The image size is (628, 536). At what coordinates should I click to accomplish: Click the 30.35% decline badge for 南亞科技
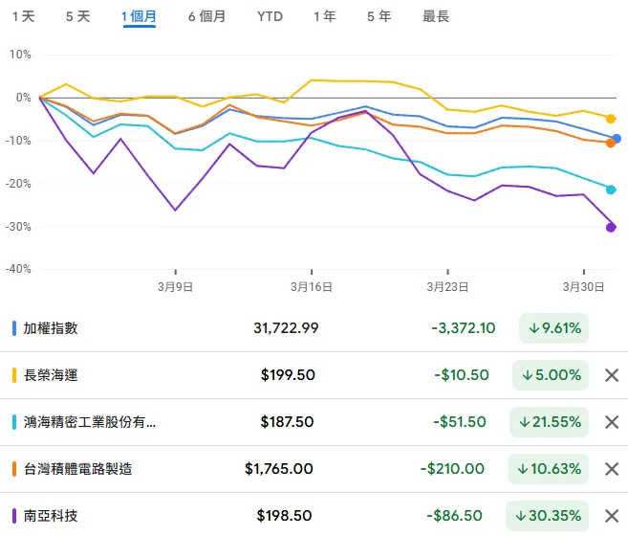tap(548, 516)
